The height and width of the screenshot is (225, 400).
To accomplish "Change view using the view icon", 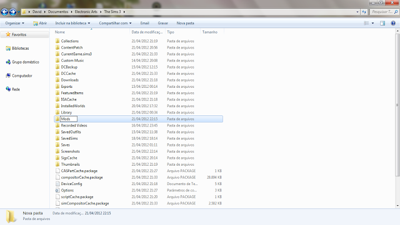I will coord(366,23).
